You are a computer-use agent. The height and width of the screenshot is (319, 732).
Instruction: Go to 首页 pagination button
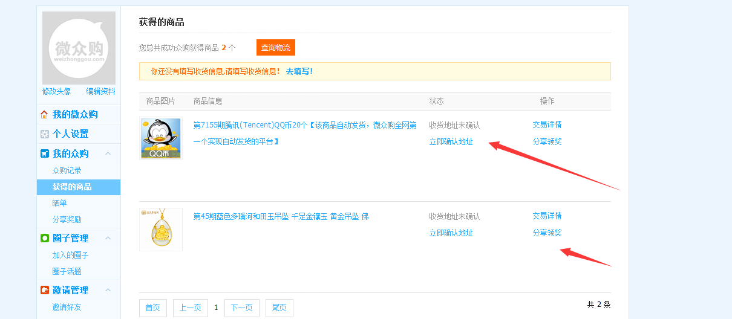pyautogui.click(x=153, y=308)
